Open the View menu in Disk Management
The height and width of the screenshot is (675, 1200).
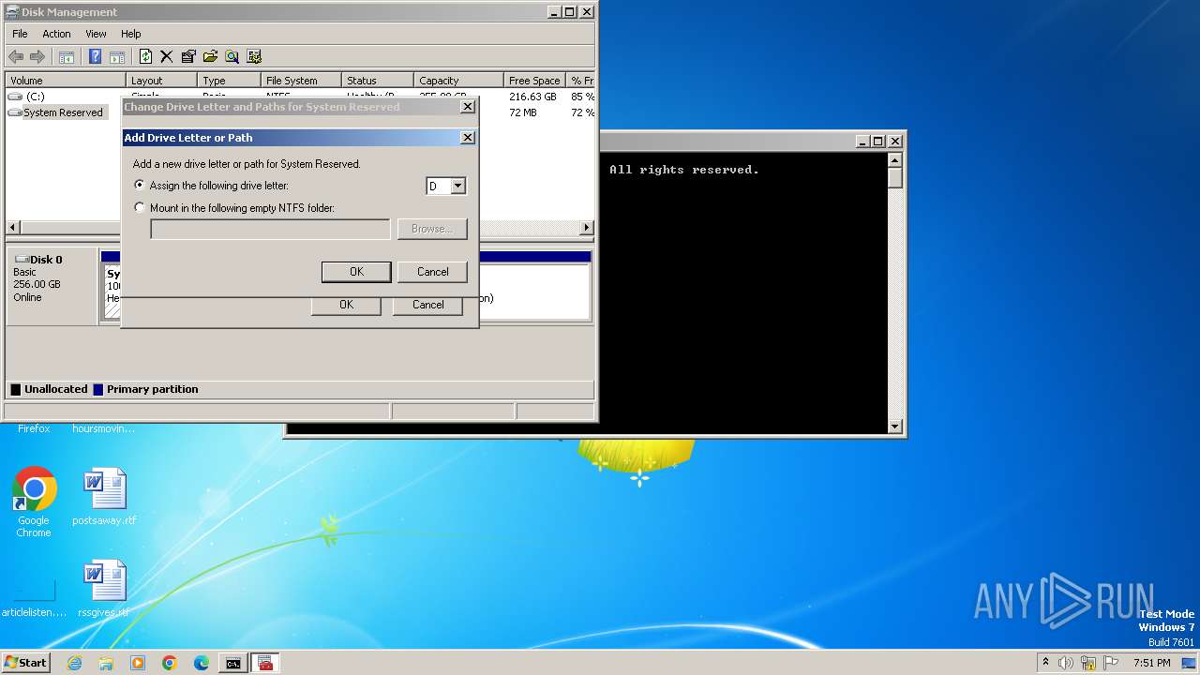[x=96, y=34]
